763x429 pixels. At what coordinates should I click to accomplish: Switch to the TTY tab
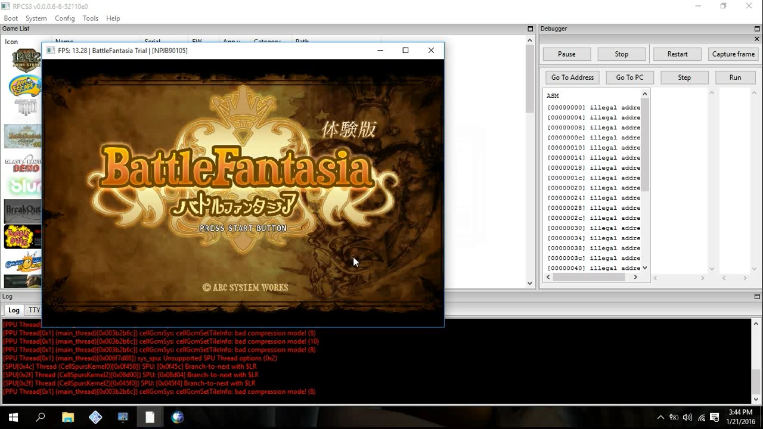coord(35,310)
